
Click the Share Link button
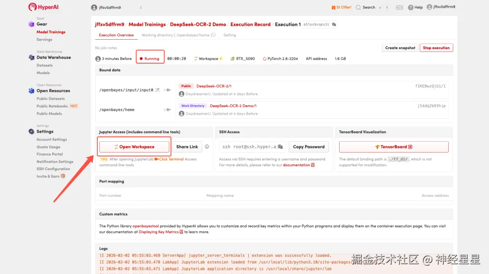187,147
